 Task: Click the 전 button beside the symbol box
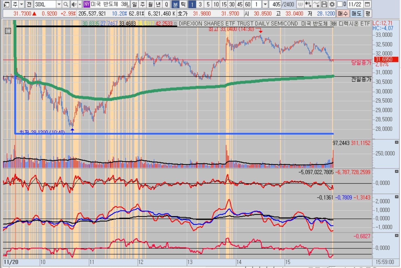[x=29, y=4]
